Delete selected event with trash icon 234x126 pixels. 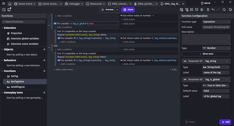click(208, 10)
